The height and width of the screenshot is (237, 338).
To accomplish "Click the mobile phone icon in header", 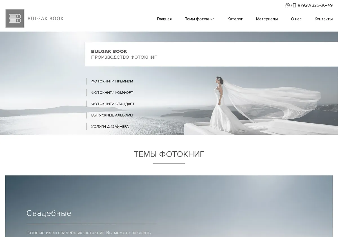I will [294, 5].
